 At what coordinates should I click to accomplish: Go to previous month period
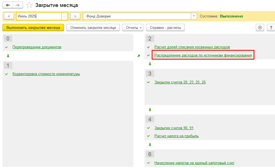click(x=9, y=16)
